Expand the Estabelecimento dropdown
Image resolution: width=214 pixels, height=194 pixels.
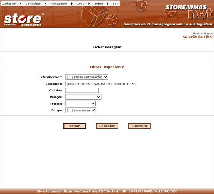[87, 77]
